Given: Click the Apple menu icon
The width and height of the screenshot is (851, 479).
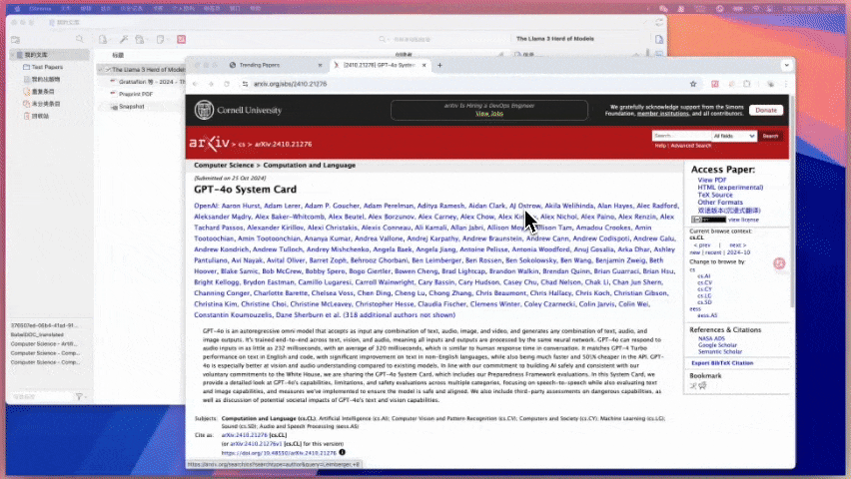Looking at the screenshot, I should point(17,9).
